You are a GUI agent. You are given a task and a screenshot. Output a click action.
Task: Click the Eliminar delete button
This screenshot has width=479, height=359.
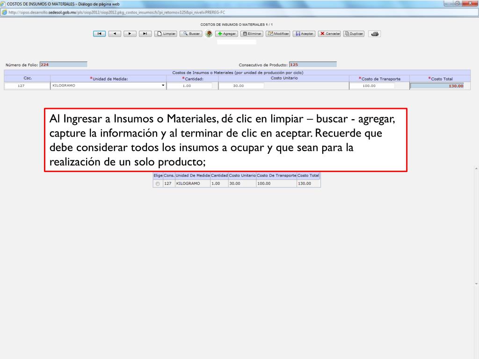click(x=252, y=34)
